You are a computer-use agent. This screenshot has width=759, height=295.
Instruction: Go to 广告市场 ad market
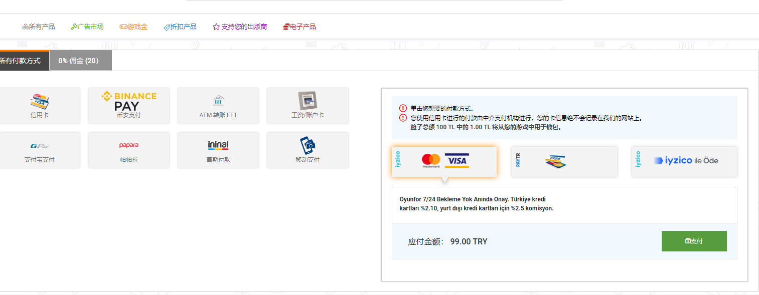(x=87, y=27)
